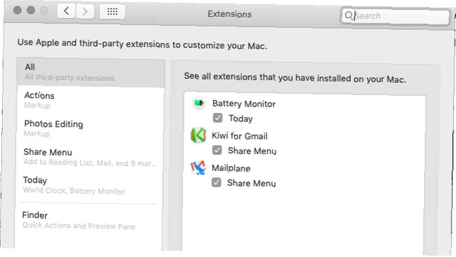Click the Battery Monitor app icon
This screenshot has width=456, height=257.
[199, 103]
